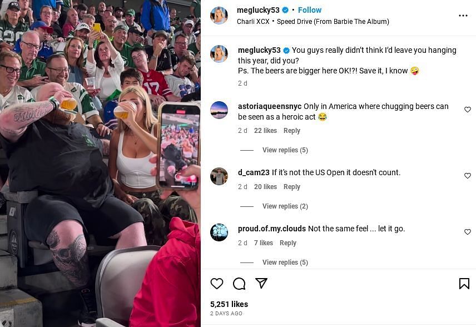Like the proud.of.my.clouds comment
Image resolution: width=476 pixels, height=327 pixels.
coord(468,232)
